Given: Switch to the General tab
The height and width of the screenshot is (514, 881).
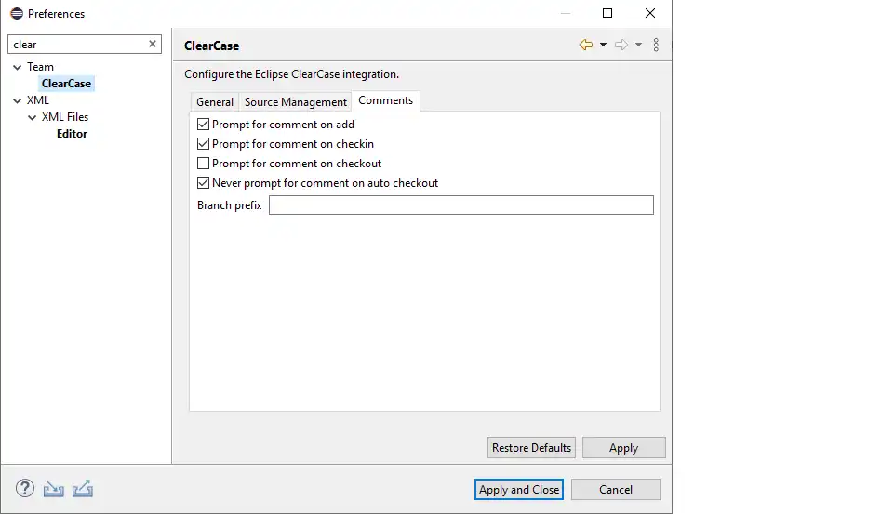Looking at the screenshot, I should 215,102.
